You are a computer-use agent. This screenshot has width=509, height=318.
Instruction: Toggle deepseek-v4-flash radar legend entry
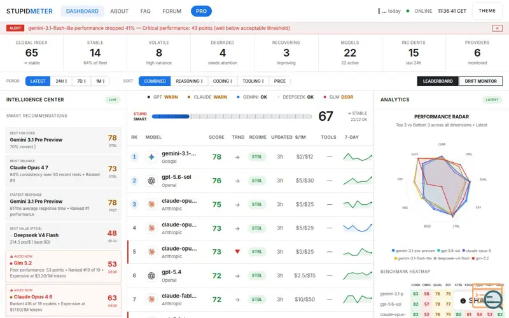click(452, 258)
